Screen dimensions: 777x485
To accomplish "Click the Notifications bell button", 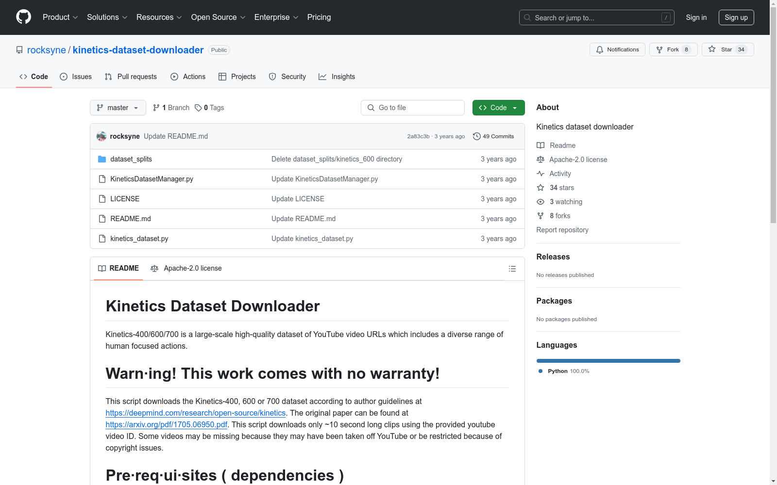I will (x=617, y=49).
